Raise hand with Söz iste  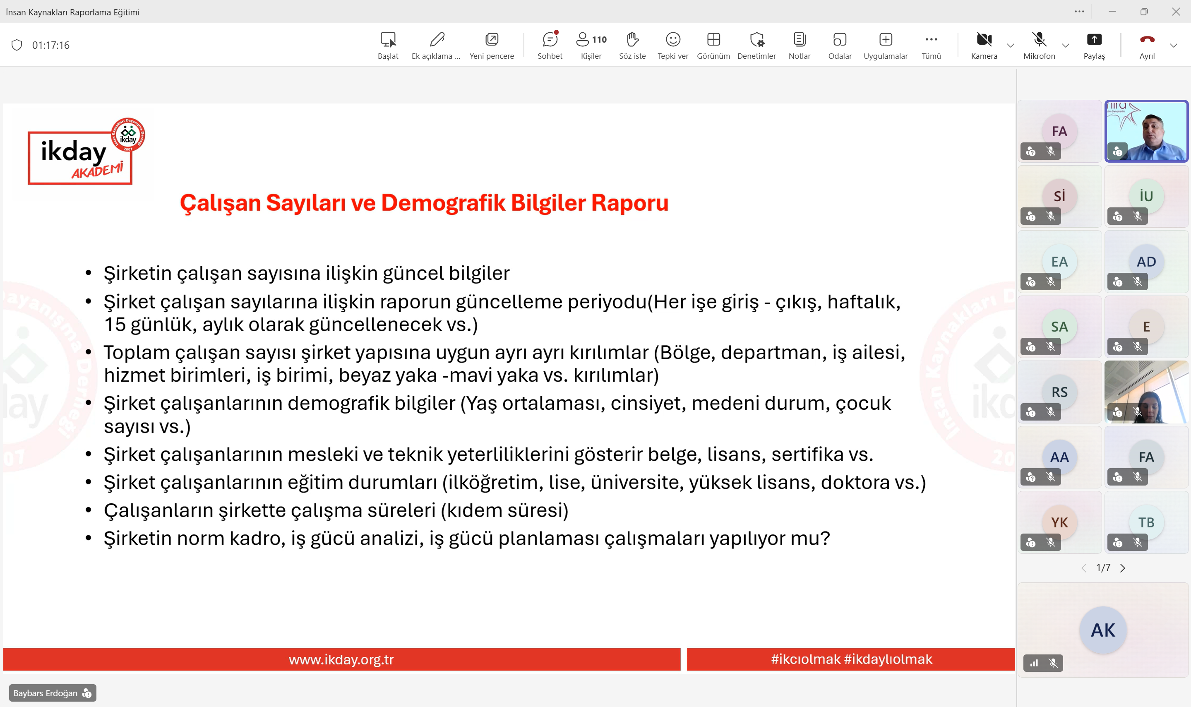632,46
